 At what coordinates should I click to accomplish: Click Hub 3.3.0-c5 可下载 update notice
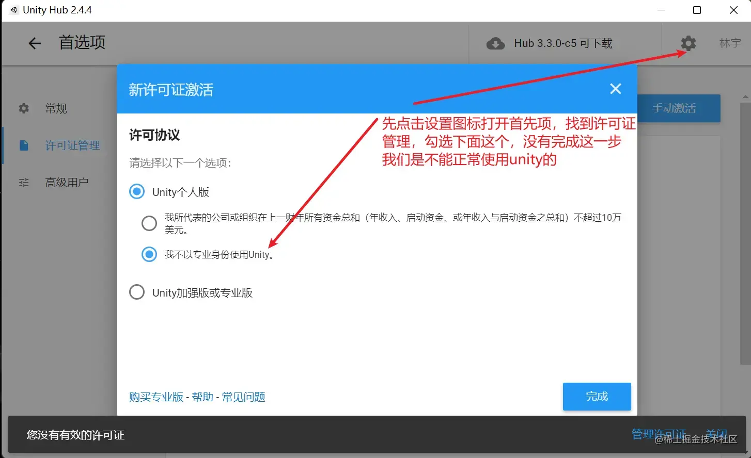point(563,43)
